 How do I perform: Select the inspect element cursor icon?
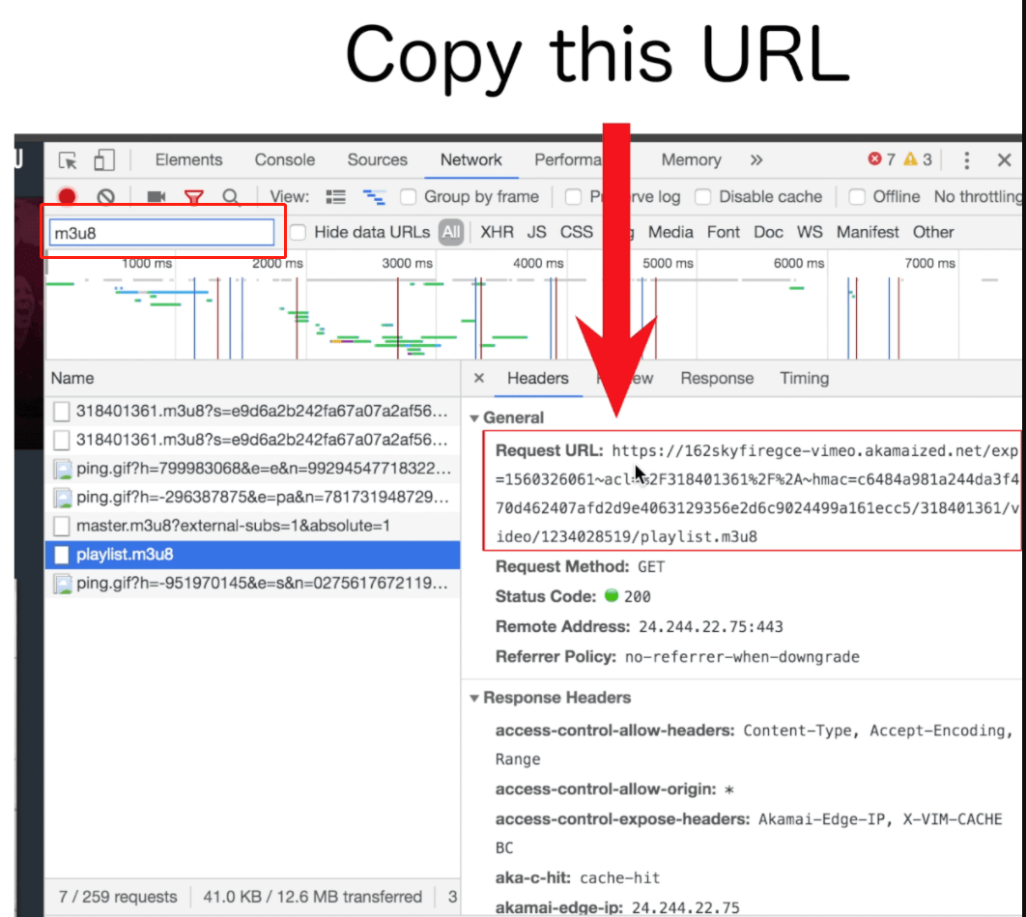pyautogui.click(x=68, y=160)
